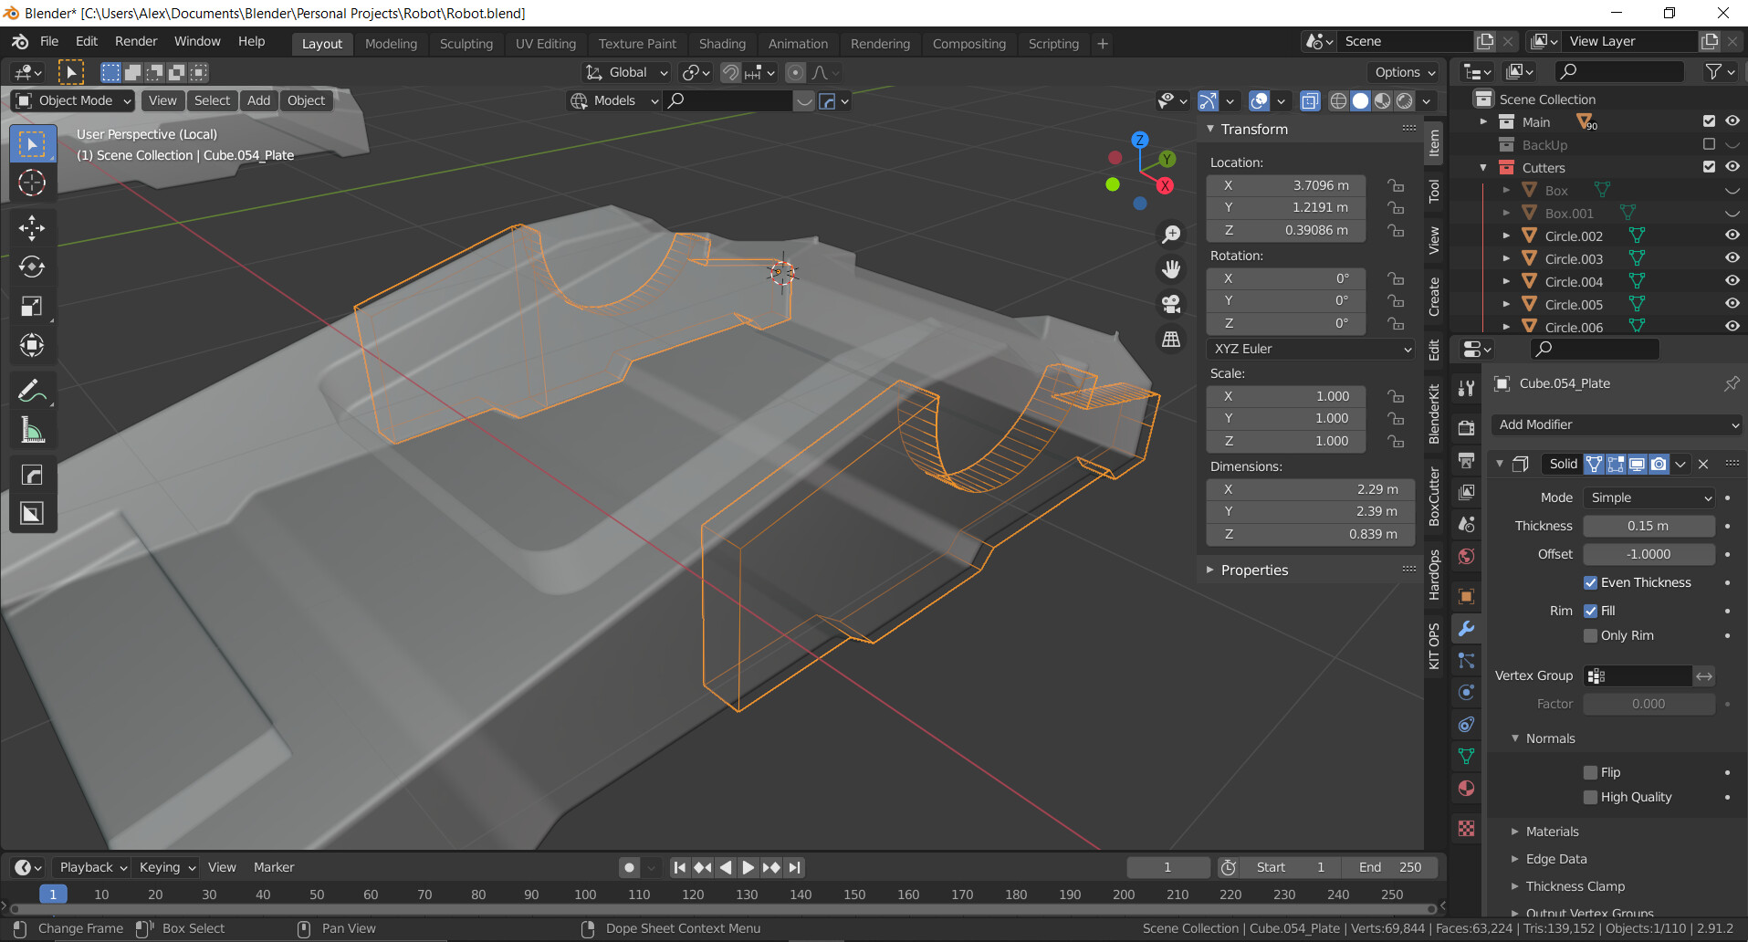
Task: Select the Cursor tool in toolbar
Action: (32, 183)
